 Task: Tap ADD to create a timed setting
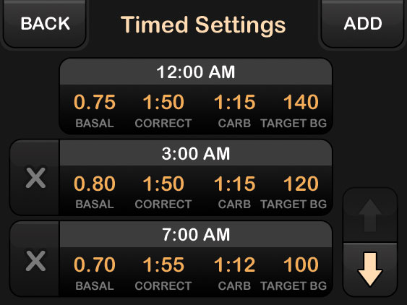[x=363, y=23]
